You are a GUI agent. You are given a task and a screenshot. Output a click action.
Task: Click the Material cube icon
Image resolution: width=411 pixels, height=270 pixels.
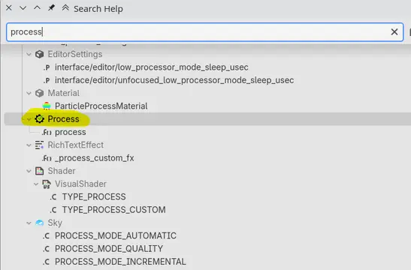point(40,93)
